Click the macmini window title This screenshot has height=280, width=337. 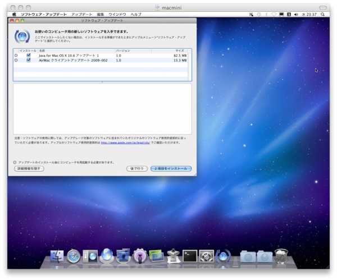click(x=171, y=8)
